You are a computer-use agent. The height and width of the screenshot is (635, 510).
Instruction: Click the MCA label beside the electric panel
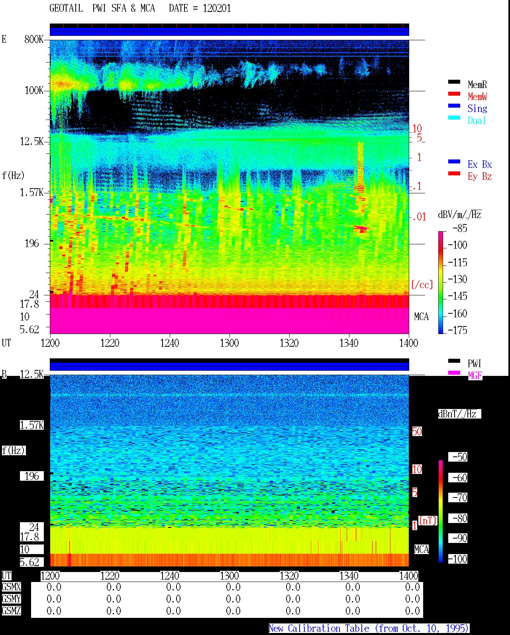point(422,317)
